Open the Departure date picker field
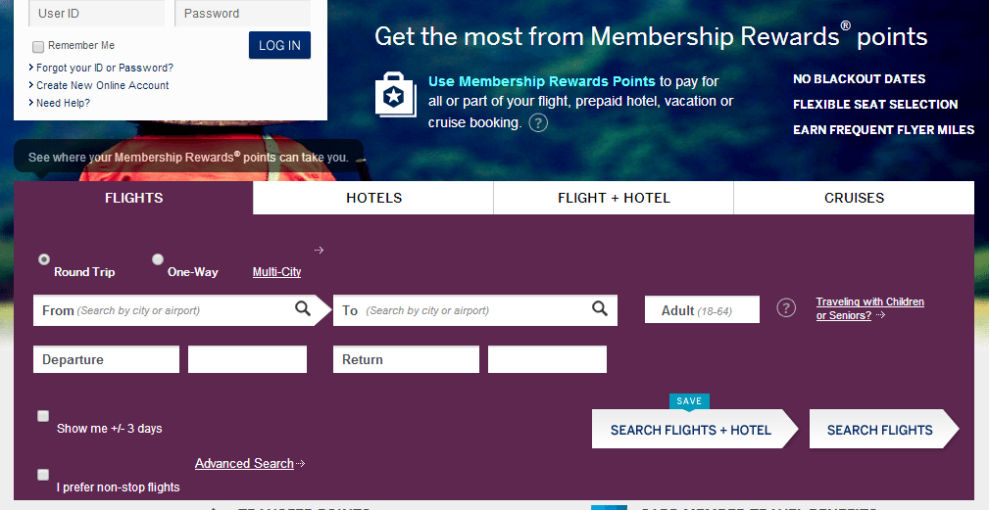The height and width of the screenshot is (510, 989). [106, 359]
